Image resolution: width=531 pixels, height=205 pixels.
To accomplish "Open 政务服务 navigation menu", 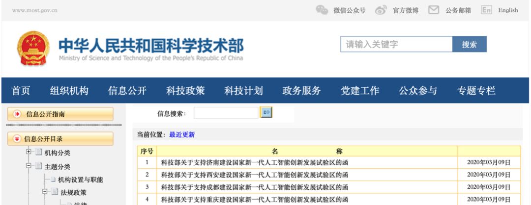I will [x=302, y=91].
